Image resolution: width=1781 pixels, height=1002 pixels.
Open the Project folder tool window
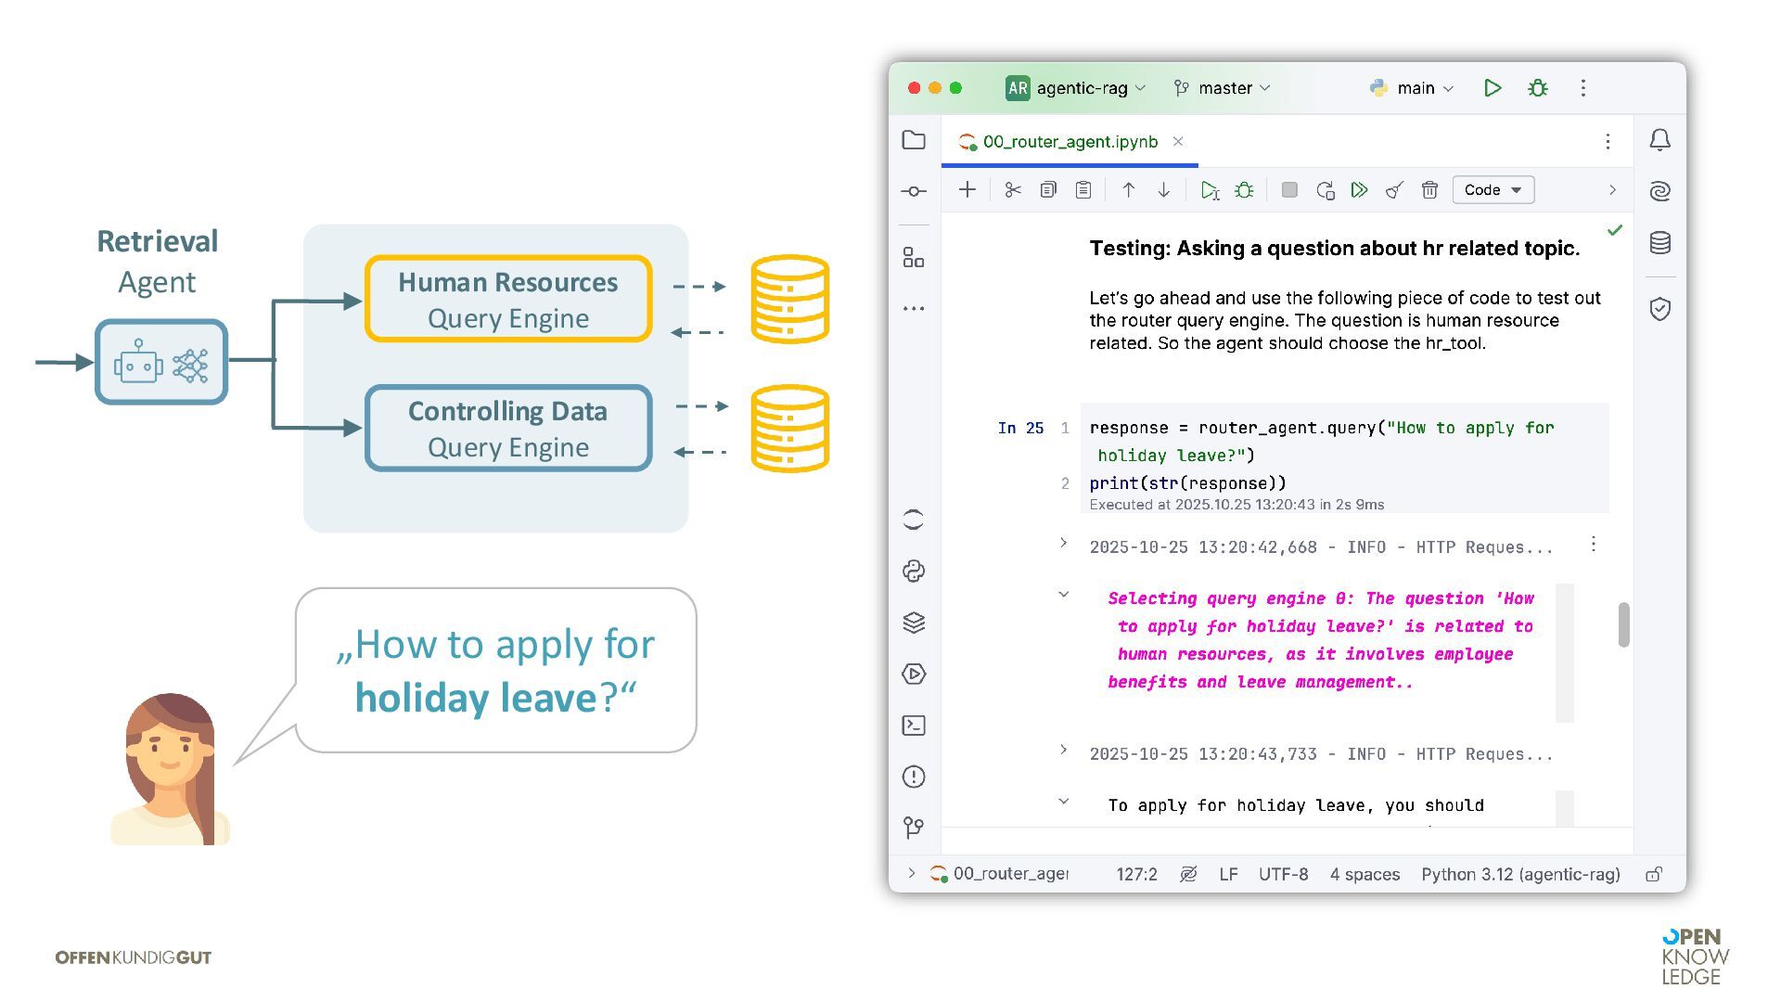[914, 140]
